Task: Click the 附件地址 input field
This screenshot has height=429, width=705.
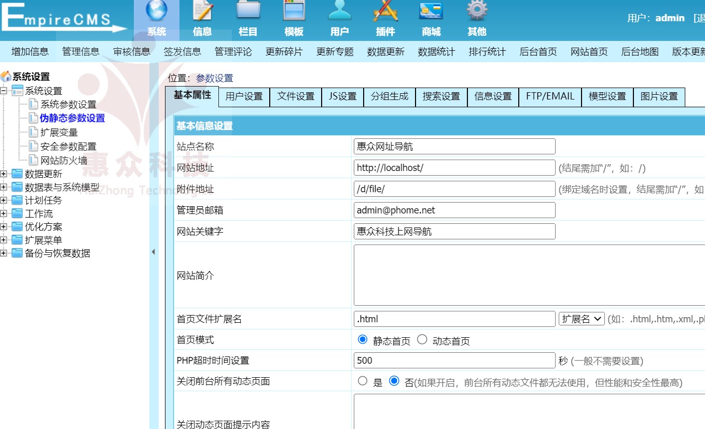Action: coord(454,189)
